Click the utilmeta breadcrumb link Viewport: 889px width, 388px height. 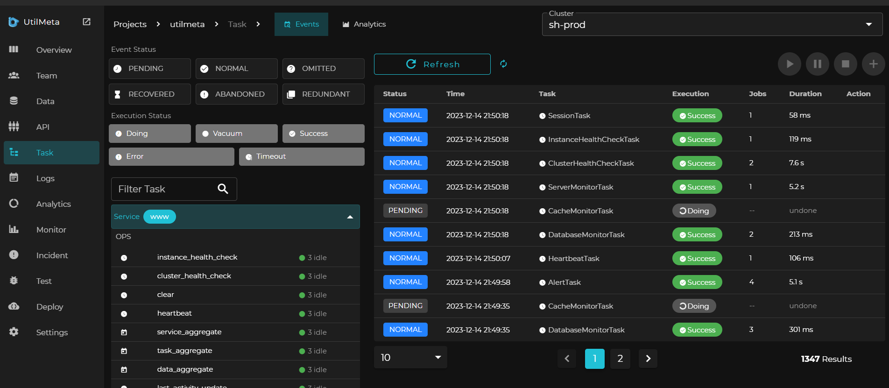point(187,24)
